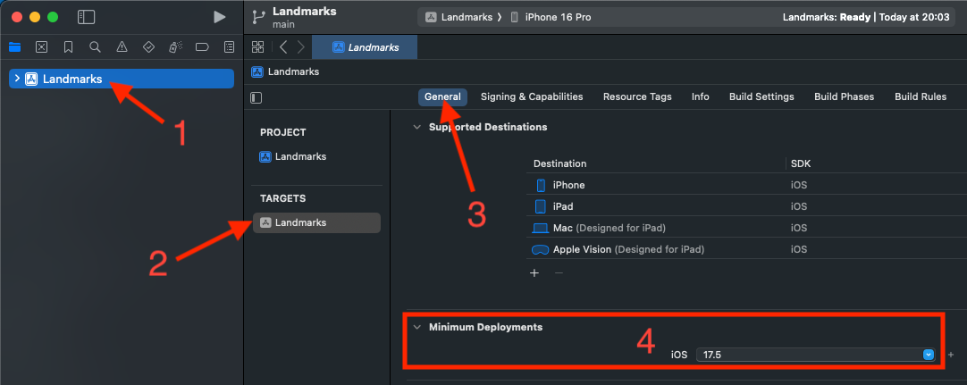Image resolution: width=967 pixels, height=385 pixels.
Task: Remove destination with the minus button
Action: tap(559, 272)
